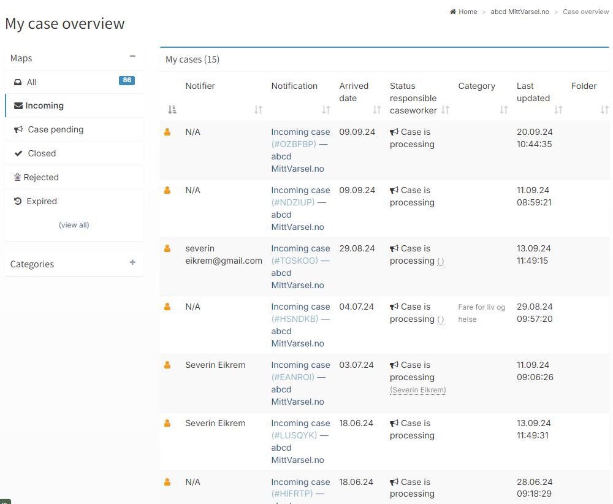The height and width of the screenshot is (504, 613).
Task: Click last updated '20.09.24 10:44:35'
Action: click(x=535, y=138)
